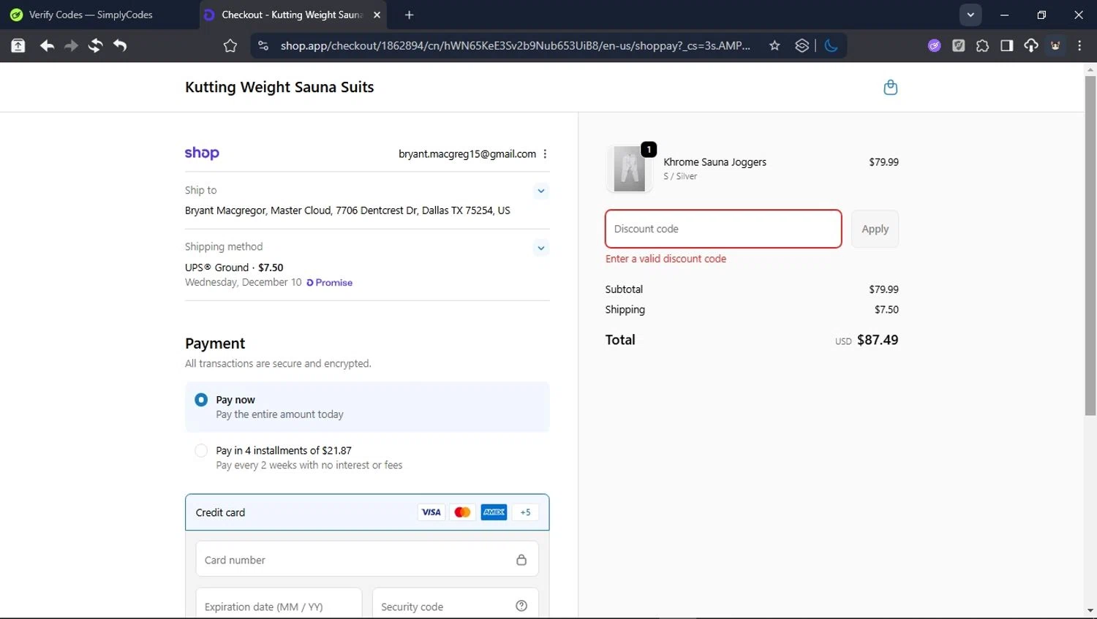This screenshot has width=1097, height=619.
Task: Click the undo-style arrow in toolbar
Action: 120,45
